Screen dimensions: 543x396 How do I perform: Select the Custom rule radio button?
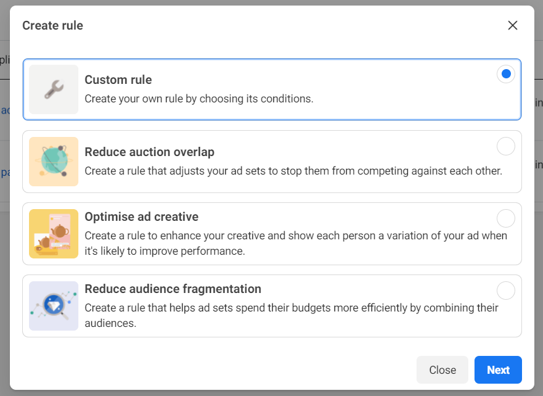[506, 74]
